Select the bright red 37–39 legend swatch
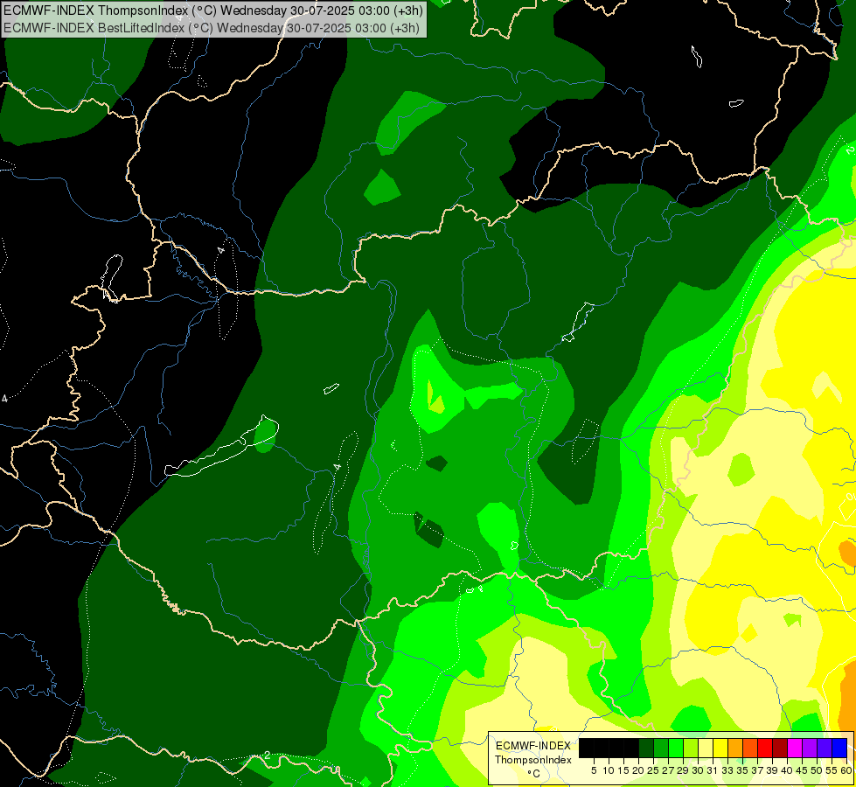The image size is (856, 787). tap(765, 748)
